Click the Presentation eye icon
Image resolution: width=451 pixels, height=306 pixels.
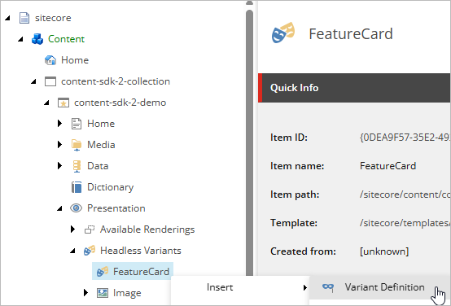(77, 208)
